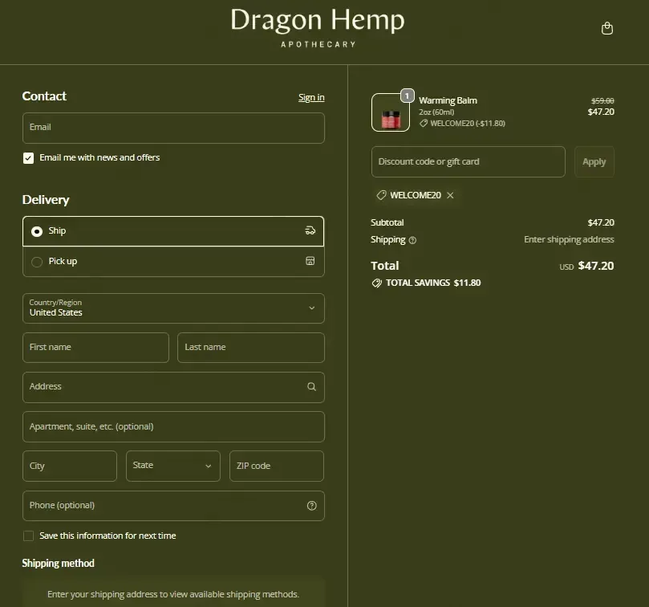Click into the ZIP code field
The height and width of the screenshot is (607, 649).
click(x=276, y=466)
